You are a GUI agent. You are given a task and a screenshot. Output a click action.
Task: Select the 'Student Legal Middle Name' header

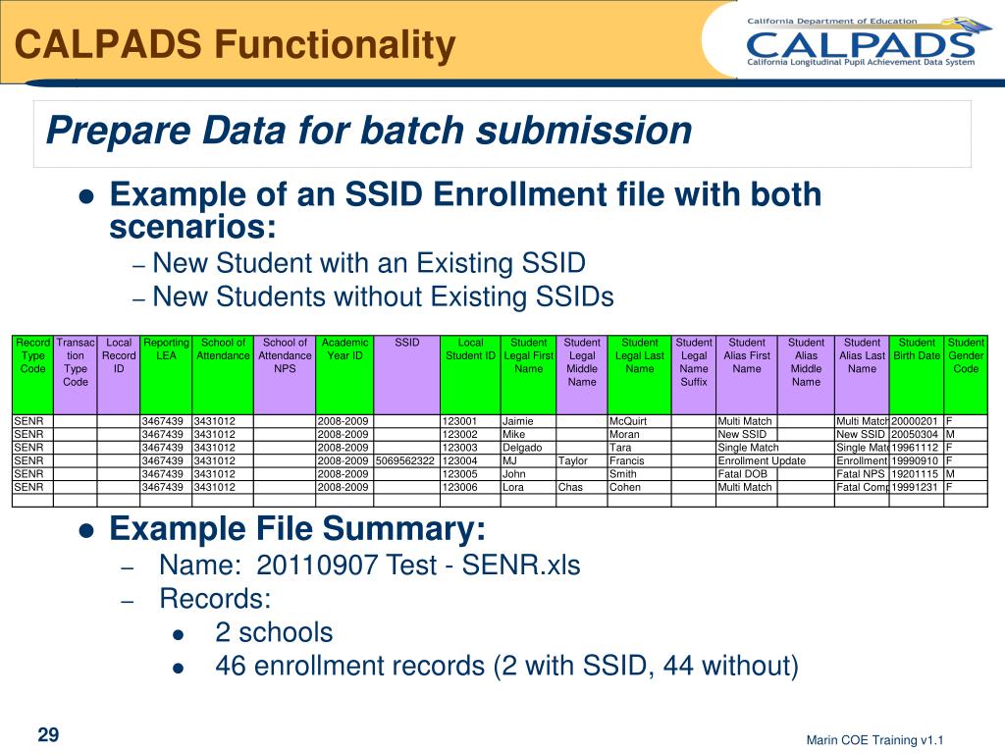tap(582, 375)
